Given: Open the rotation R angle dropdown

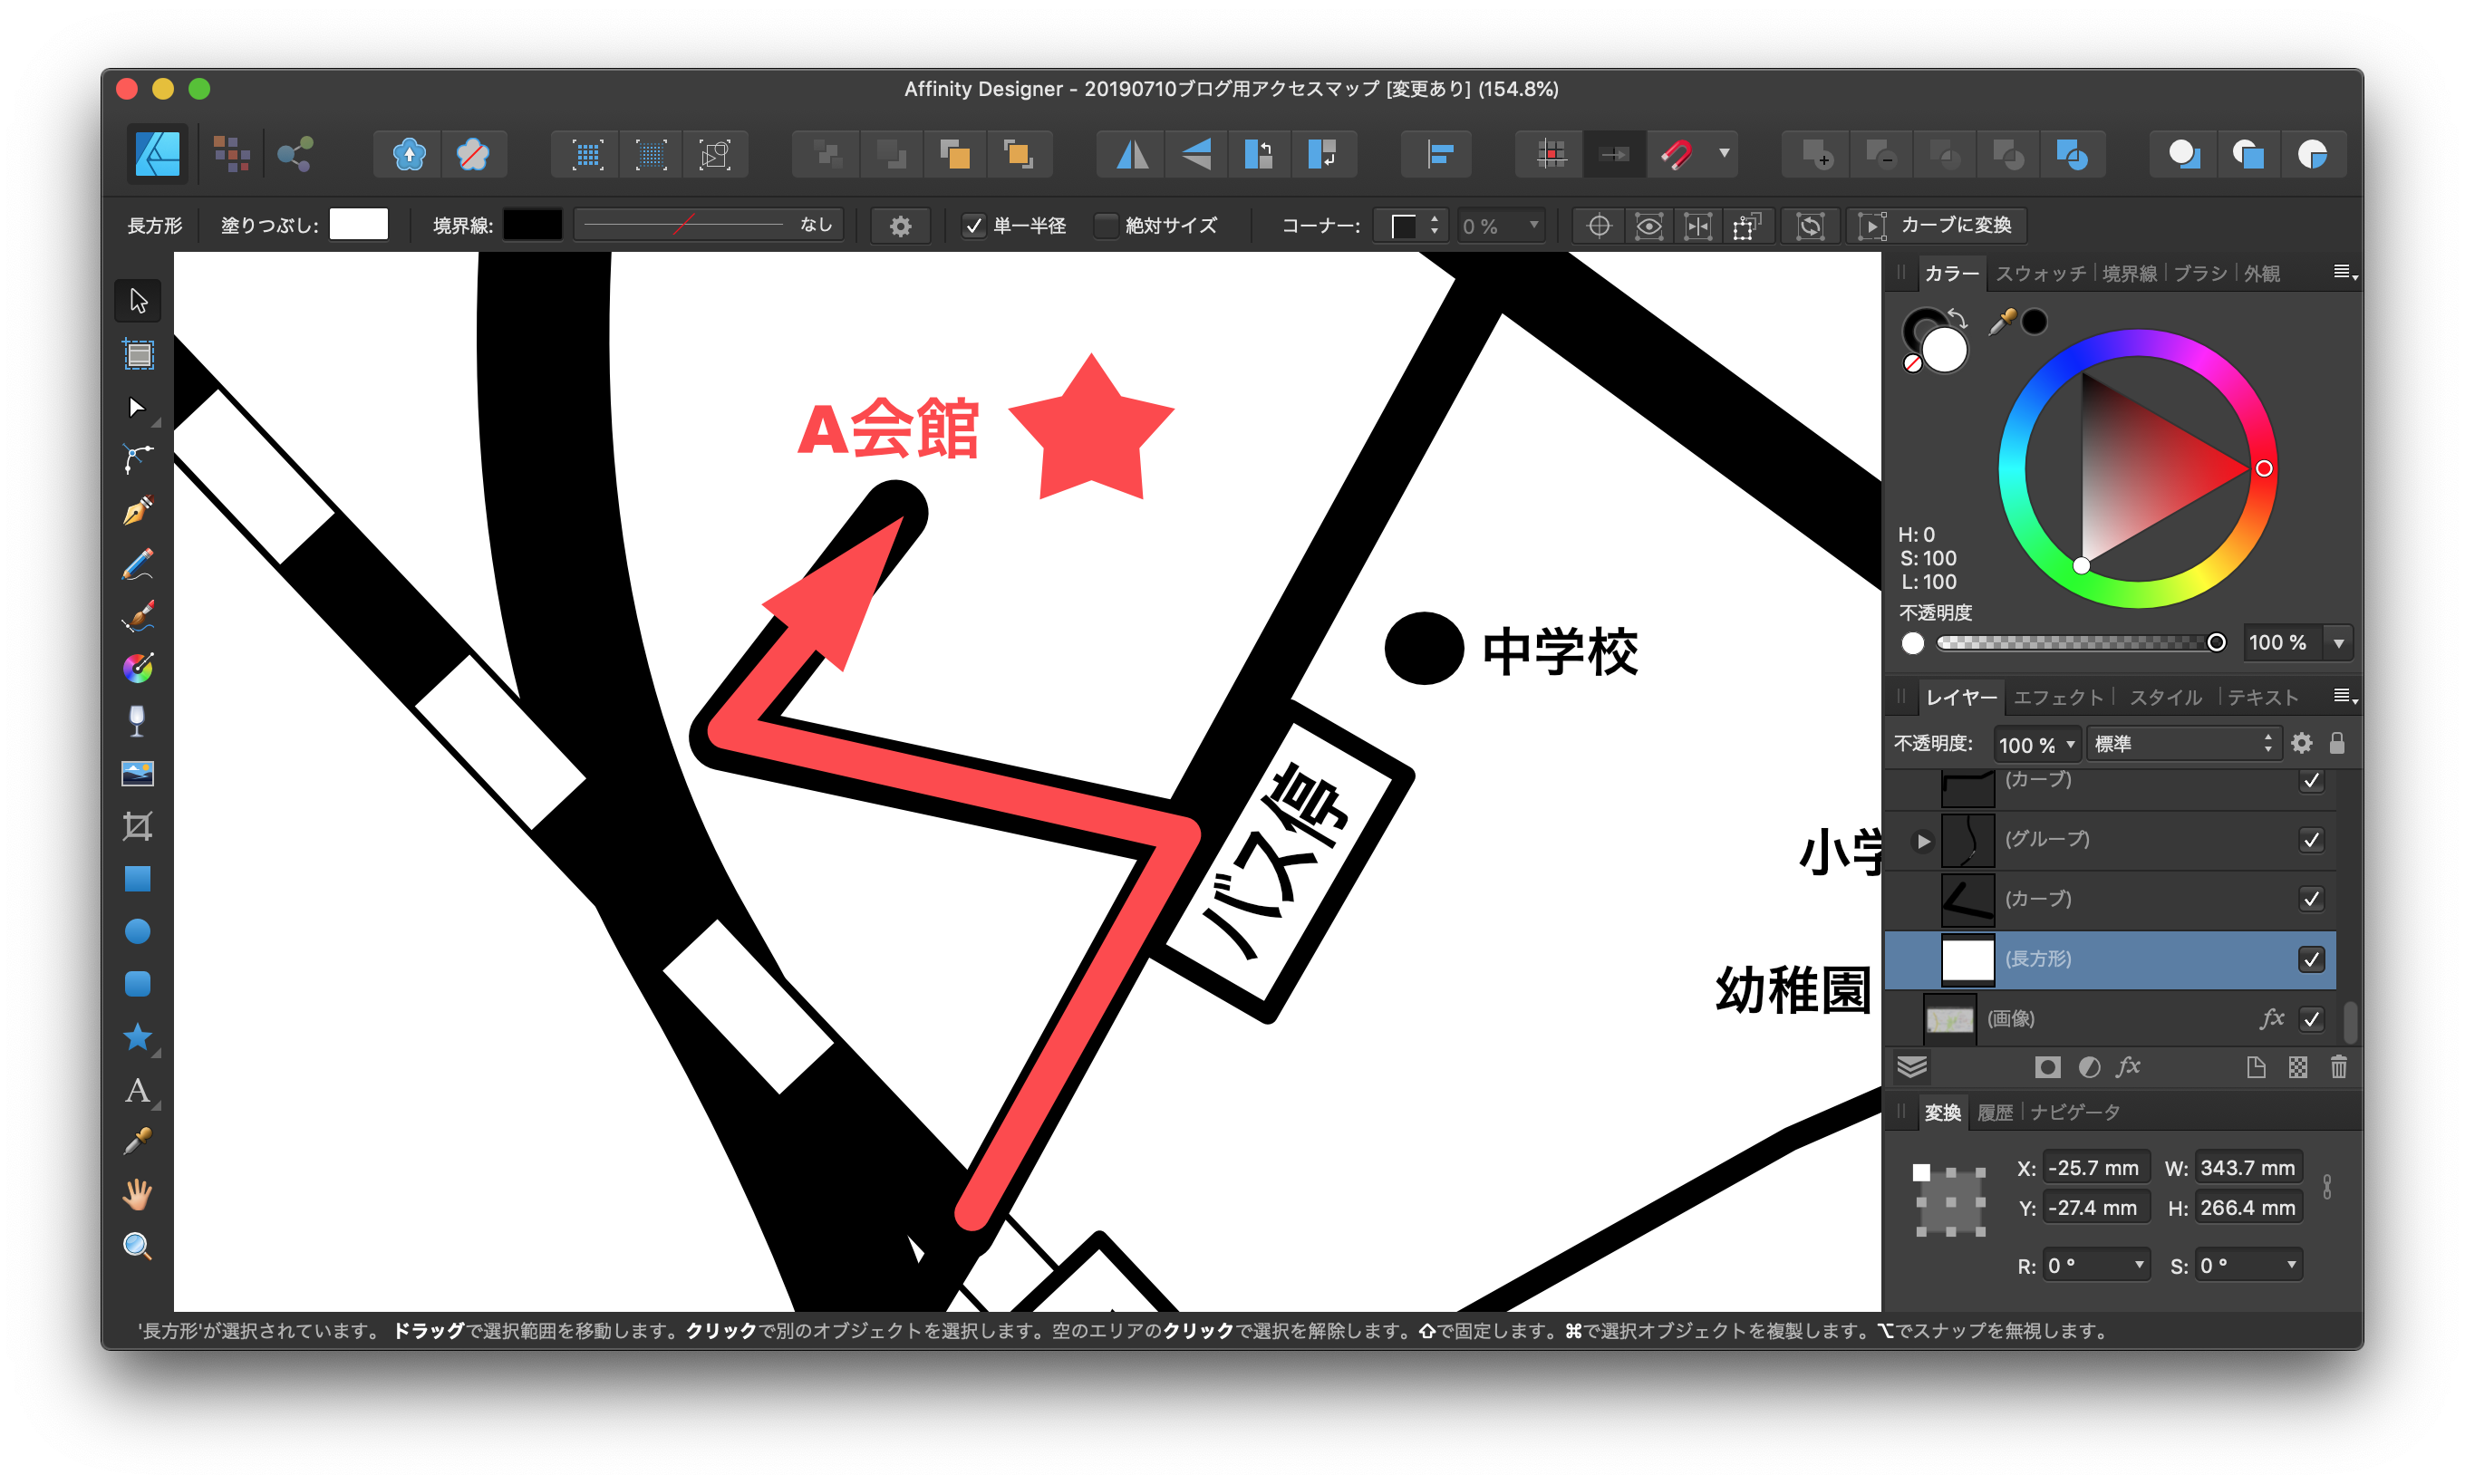Looking at the screenshot, I should point(2139,1265).
